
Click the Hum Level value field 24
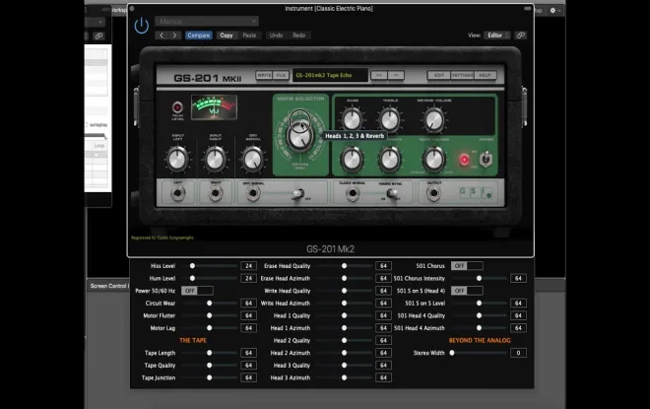pyautogui.click(x=248, y=278)
